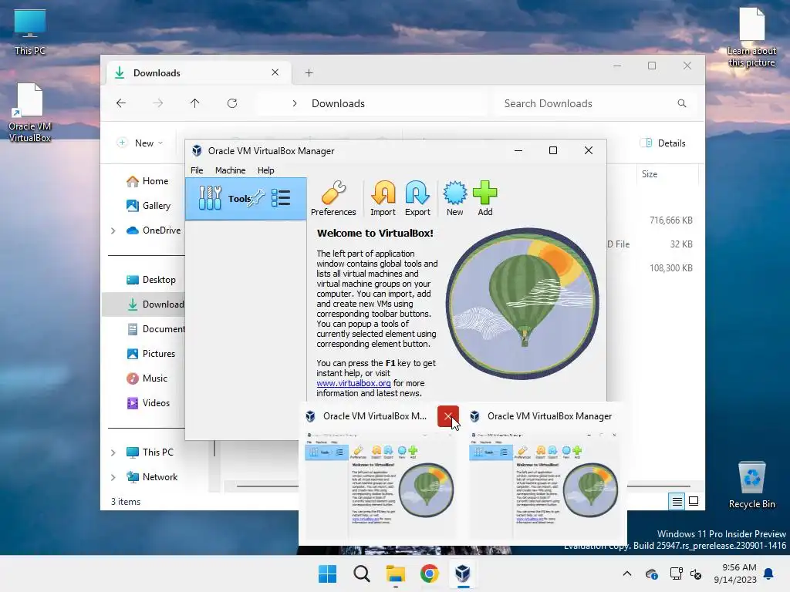Launch Google Chrome from taskbar
790x592 pixels.
tap(429, 573)
